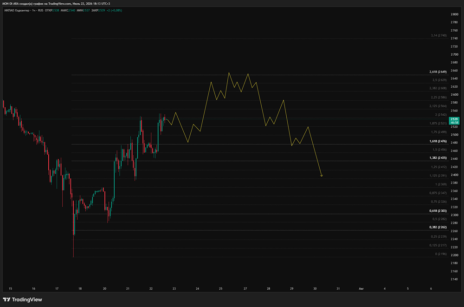Click date 22 on the time axis
This screenshot has width=464, height=307.
(x=151, y=288)
